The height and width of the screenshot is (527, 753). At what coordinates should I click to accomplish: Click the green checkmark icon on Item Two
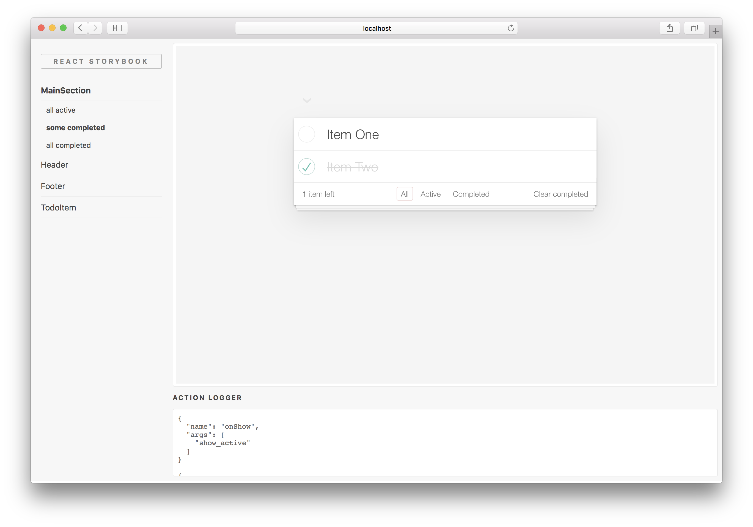pyautogui.click(x=306, y=166)
